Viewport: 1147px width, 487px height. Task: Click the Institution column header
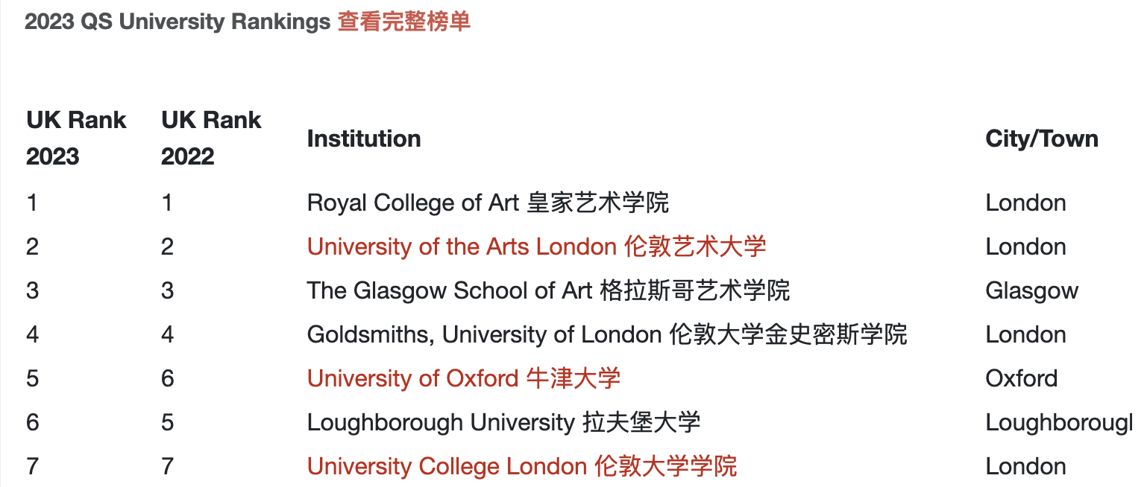pos(364,139)
